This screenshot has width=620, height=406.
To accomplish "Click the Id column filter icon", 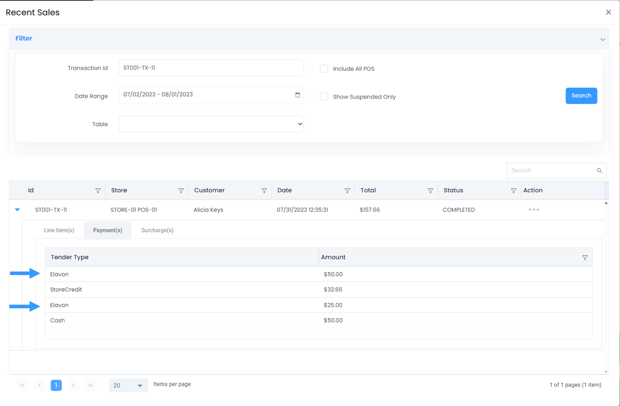I will (x=98, y=191).
